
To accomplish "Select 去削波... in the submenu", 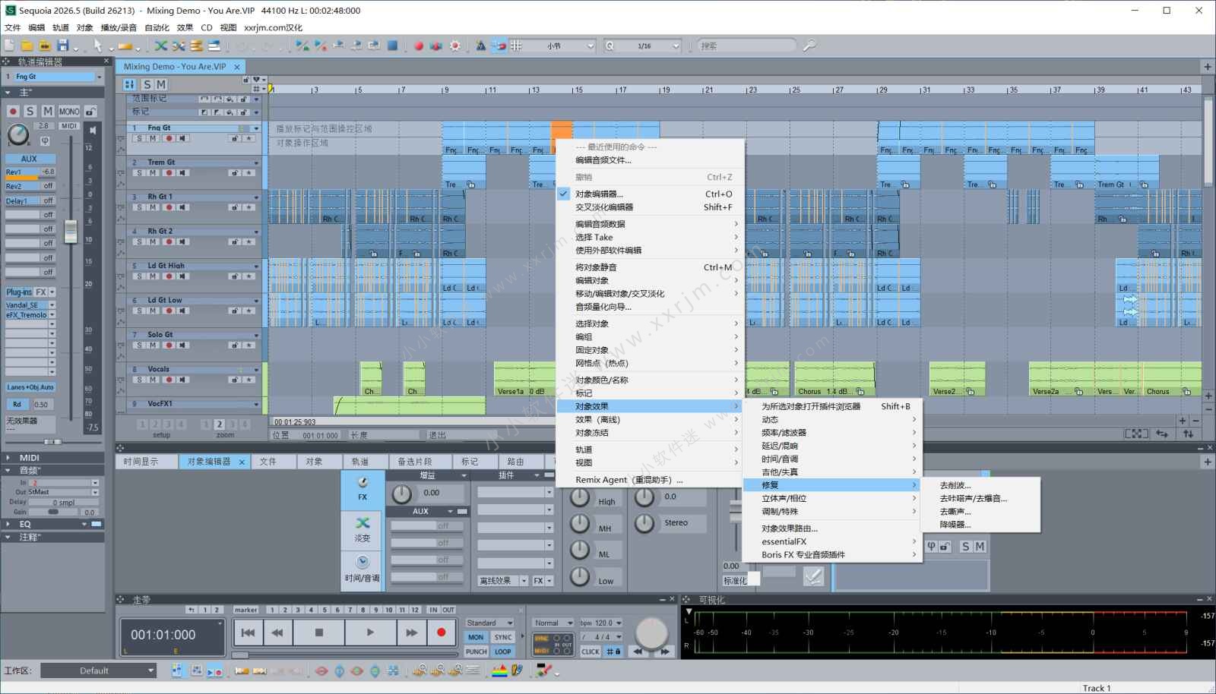I will 955,485.
